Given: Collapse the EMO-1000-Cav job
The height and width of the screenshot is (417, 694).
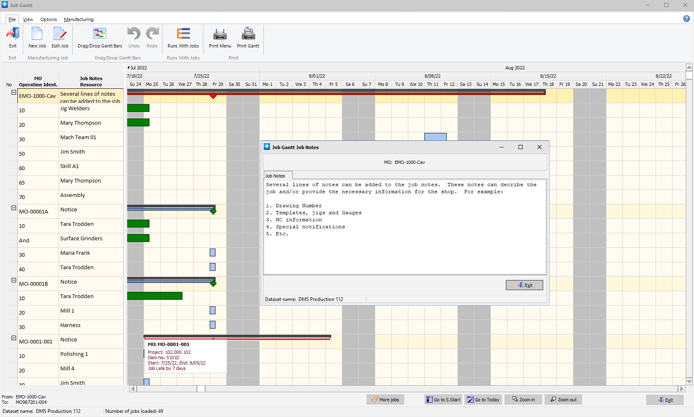Looking at the screenshot, I should [14, 92].
